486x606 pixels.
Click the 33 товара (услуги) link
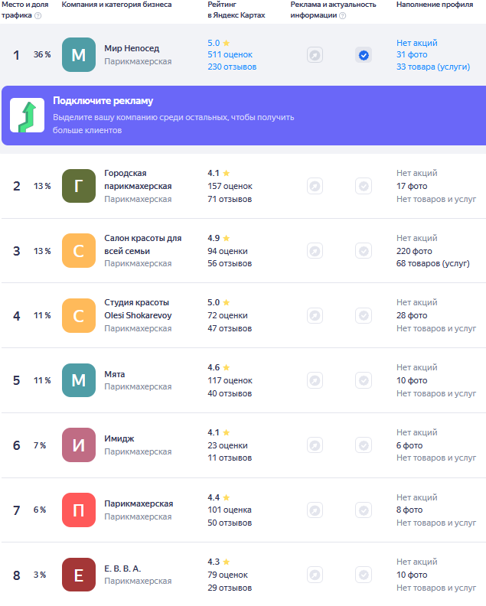(432, 67)
